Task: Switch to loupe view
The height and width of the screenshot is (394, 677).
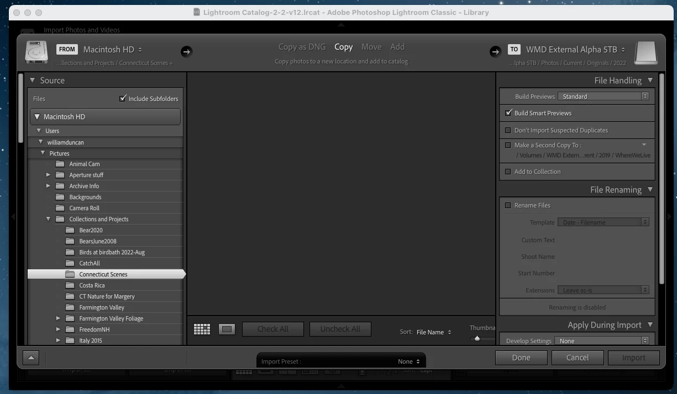Action: [227, 329]
